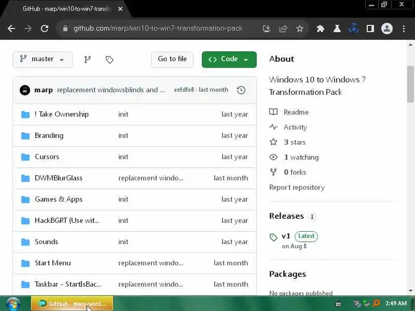
Task: Open latest commit message link
Action: click(110, 90)
